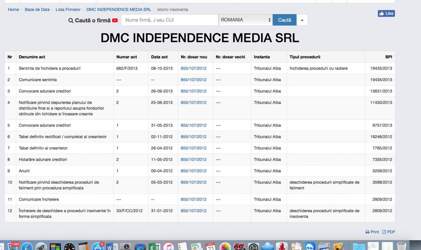Viewport: 421px width, 250px height.
Task: Export the table via PDF link
Action: pyautogui.click(x=389, y=232)
